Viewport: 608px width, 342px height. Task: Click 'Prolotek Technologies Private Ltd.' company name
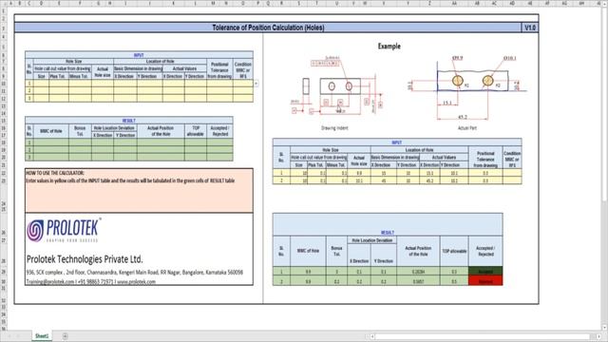point(85,259)
